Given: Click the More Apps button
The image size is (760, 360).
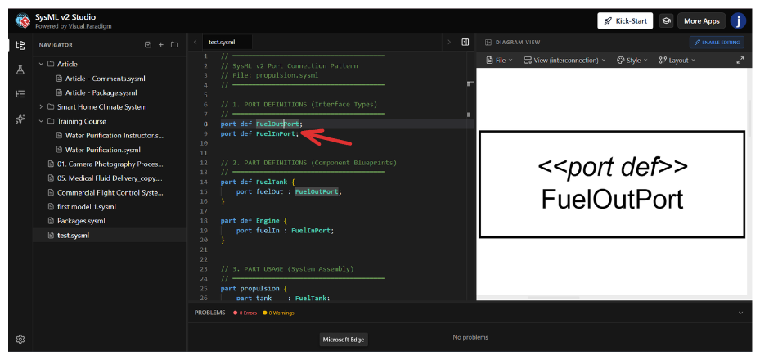Looking at the screenshot, I should click(701, 20).
